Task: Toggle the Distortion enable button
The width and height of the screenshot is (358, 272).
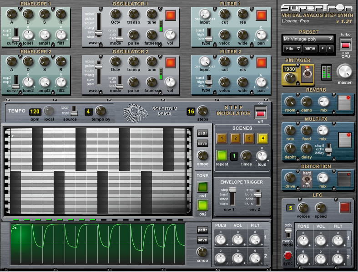Action: (x=344, y=179)
